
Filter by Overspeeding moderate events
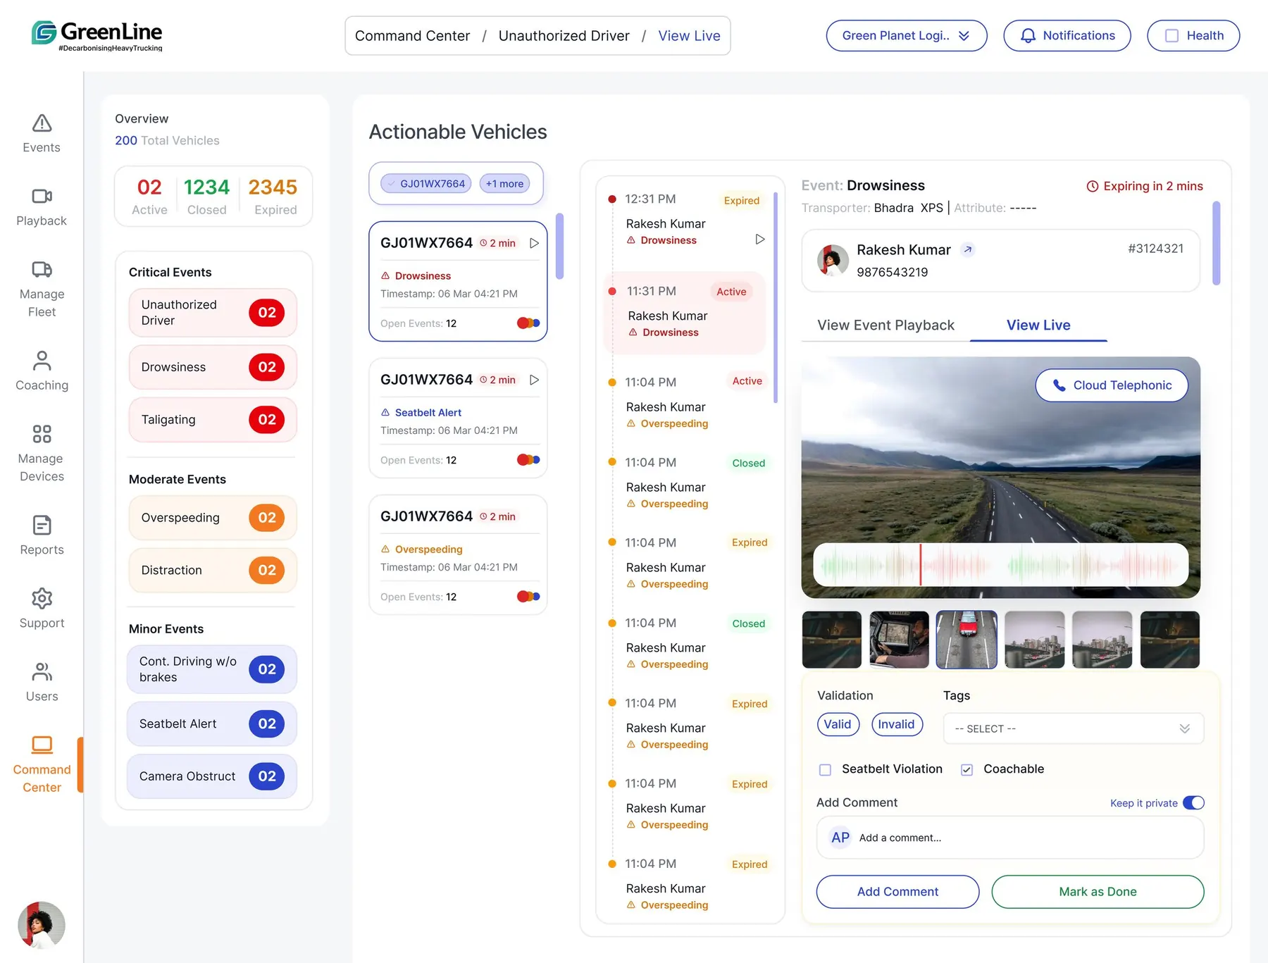click(x=213, y=518)
